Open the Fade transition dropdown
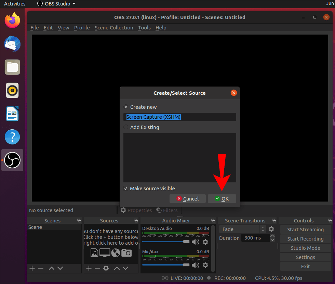Viewport: 335px width, 284px height. 240,229
